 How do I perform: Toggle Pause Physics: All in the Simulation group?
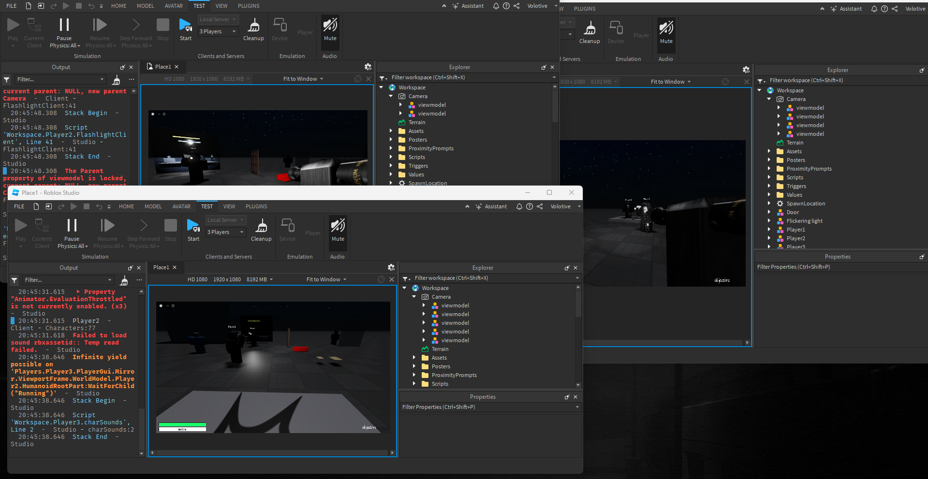pos(72,231)
